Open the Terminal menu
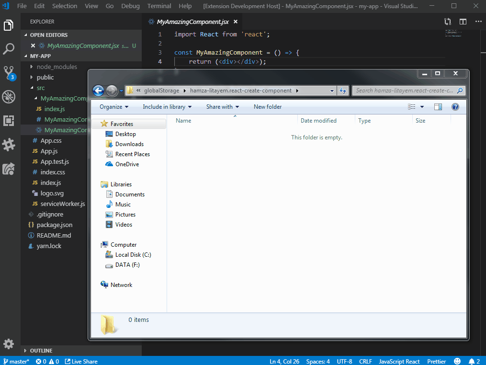 coord(159,6)
